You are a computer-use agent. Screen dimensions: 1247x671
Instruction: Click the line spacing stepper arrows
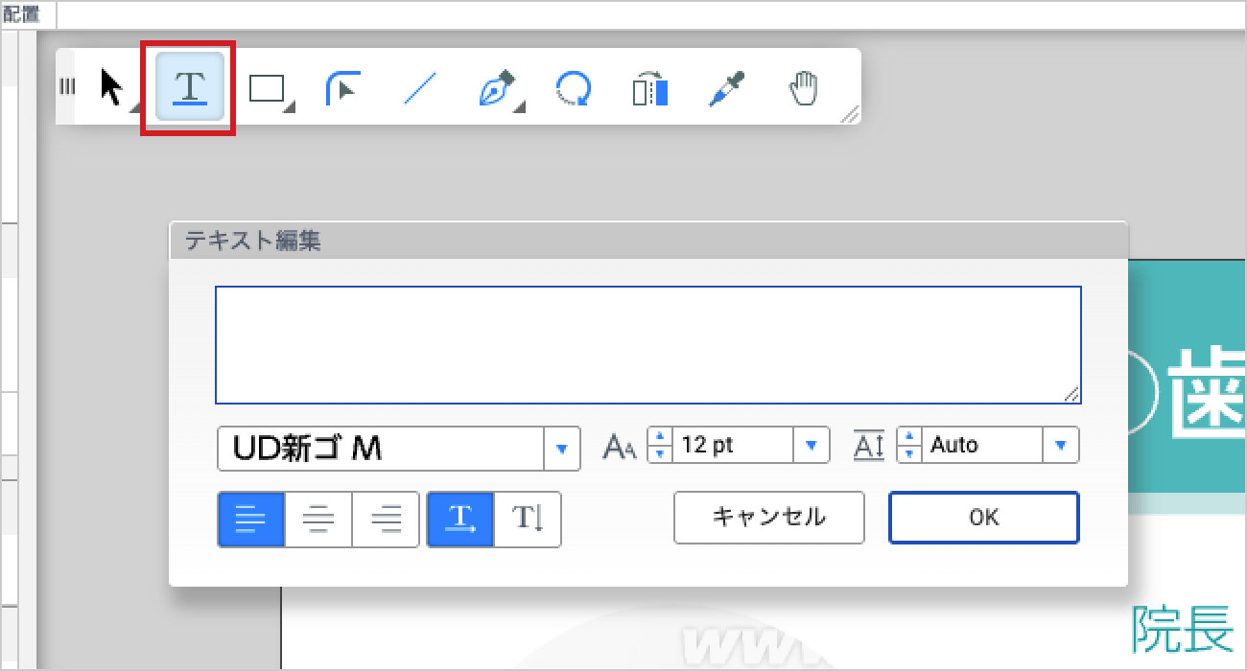click(x=907, y=446)
